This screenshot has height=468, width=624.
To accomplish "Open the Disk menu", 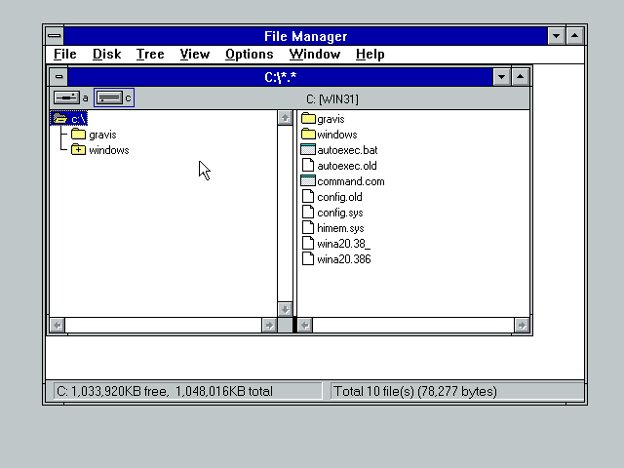I will [x=106, y=55].
